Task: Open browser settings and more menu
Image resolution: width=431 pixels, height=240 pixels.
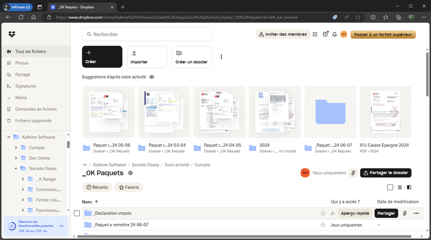Action: pyautogui.click(x=423, y=17)
